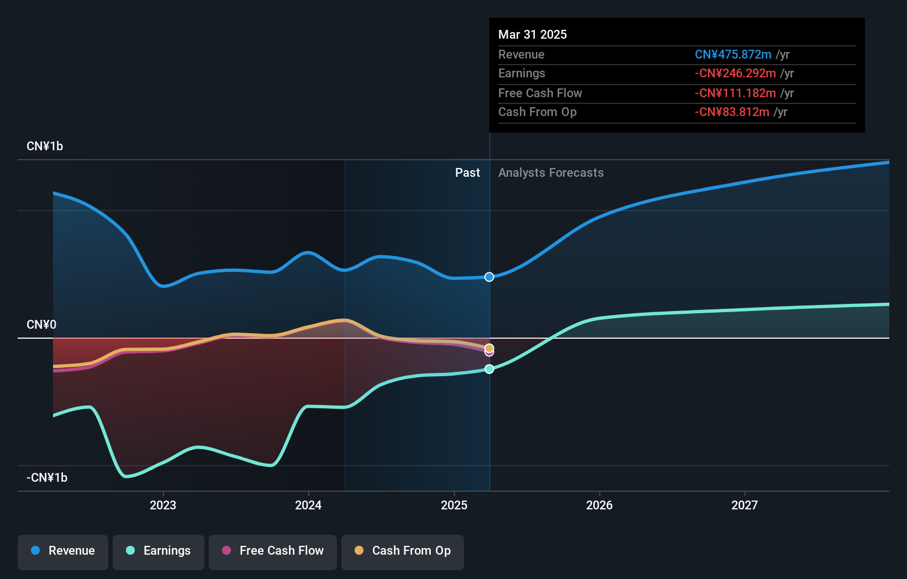The width and height of the screenshot is (907, 579).
Task: Click the Analysts Forecasts label
Action: pos(551,172)
